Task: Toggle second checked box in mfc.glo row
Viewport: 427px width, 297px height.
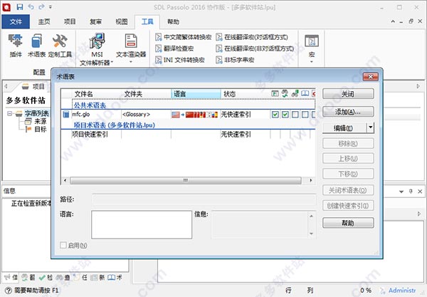Action: tap(285, 115)
